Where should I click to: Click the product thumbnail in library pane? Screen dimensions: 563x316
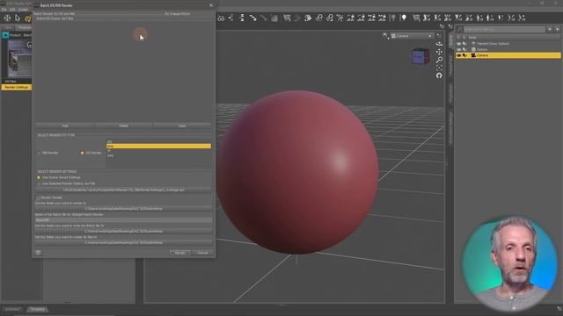[x=19, y=59]
